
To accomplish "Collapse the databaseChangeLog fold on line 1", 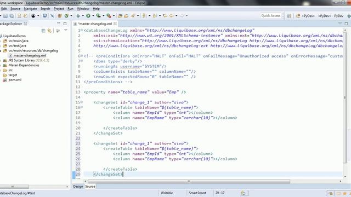I will coord(82,30).
